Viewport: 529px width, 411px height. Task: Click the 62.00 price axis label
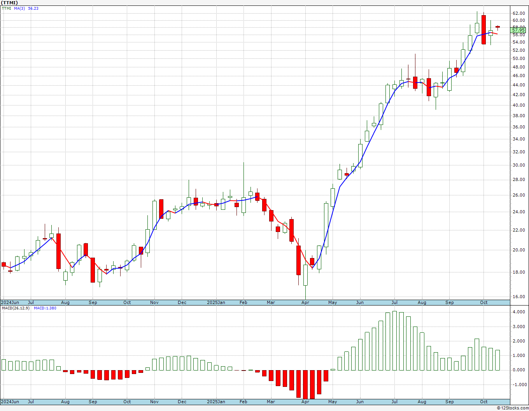pos(518,13)
